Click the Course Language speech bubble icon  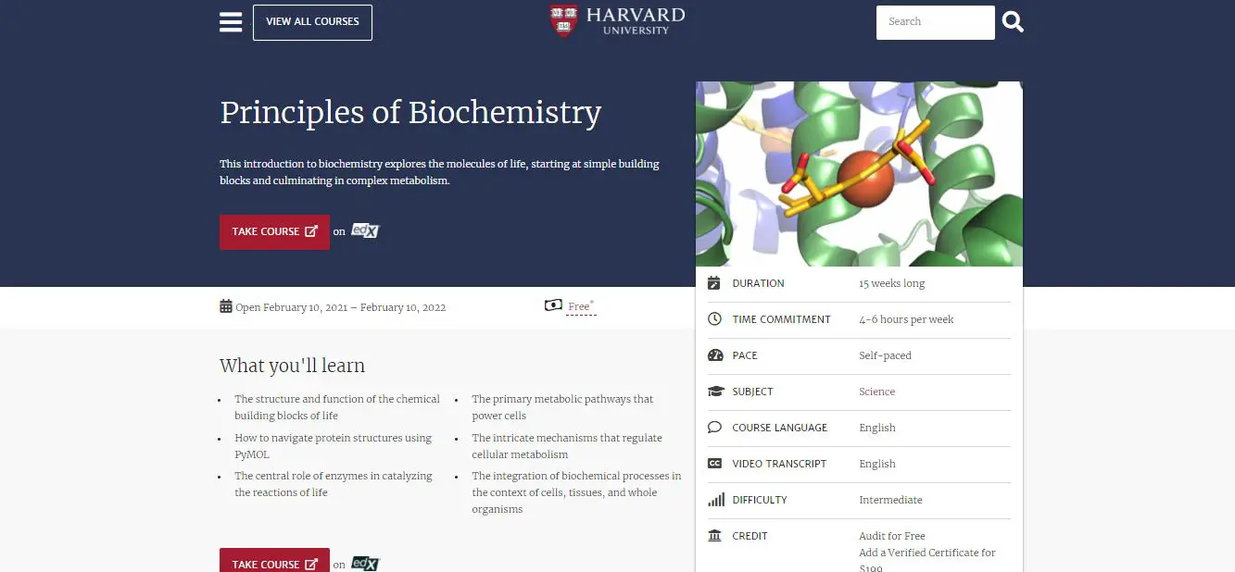click(714, 427)
